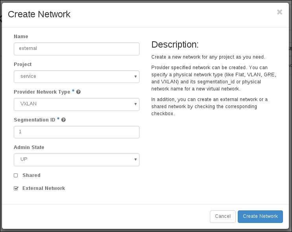
Task: Click the blue Create Network button
Action: 260,217
